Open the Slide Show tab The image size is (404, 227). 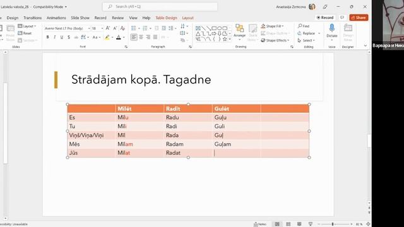pos(80,18)
